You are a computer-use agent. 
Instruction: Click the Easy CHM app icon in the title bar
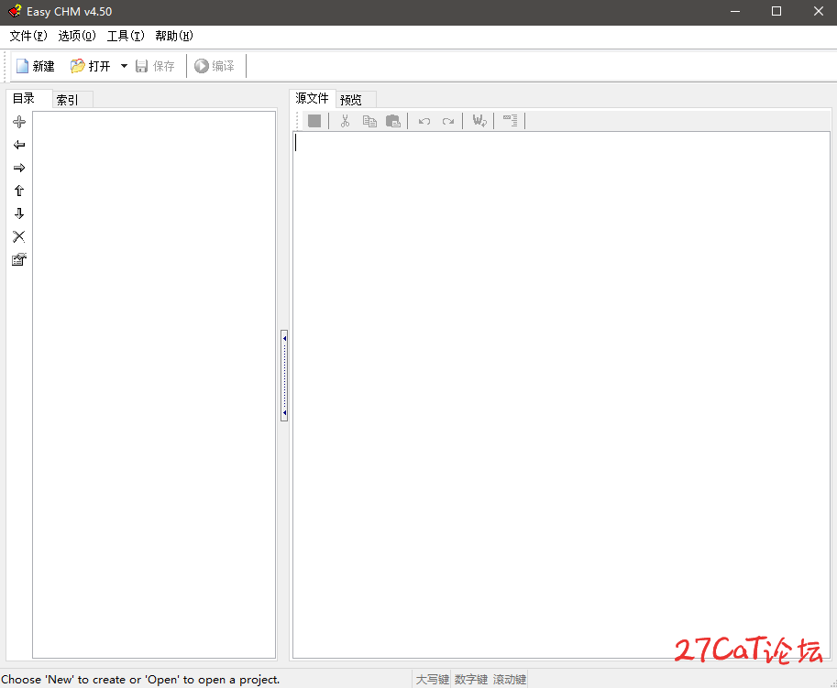[15, 11]
